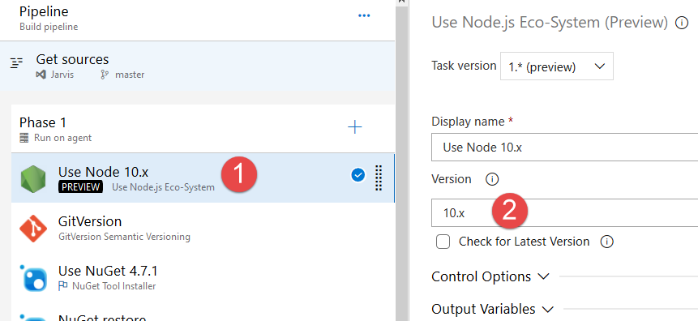The width and height of the screenshot is (698, 321).
Task: Click the info icon next to Version label
Action: tap(492, 179)
